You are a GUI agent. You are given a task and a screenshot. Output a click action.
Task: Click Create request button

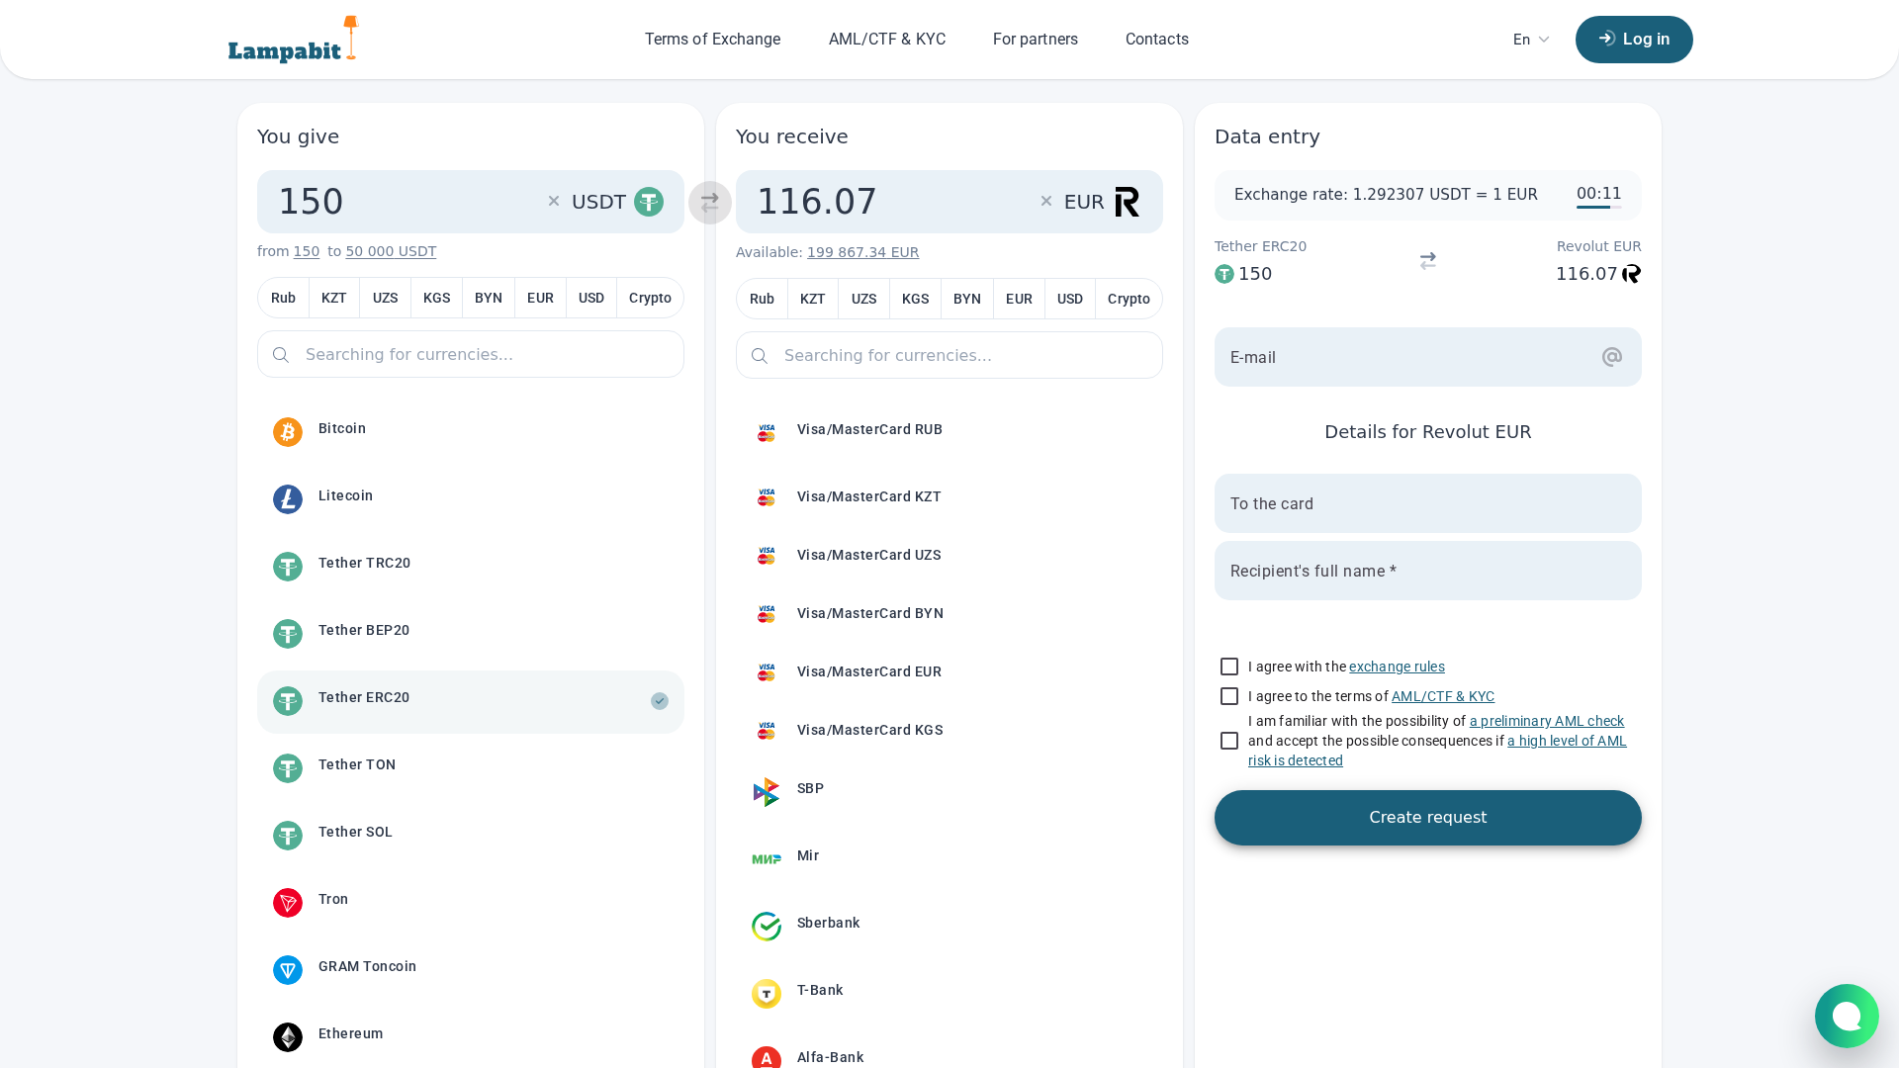1428,818
